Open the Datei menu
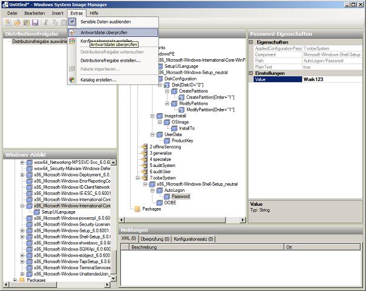This screenshot has width=366, height=291. click(x=12, y=13)
